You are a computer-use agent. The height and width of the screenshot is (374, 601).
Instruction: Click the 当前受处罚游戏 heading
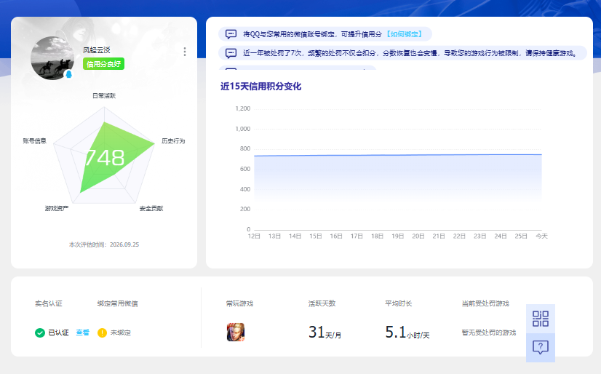point(485,303)
